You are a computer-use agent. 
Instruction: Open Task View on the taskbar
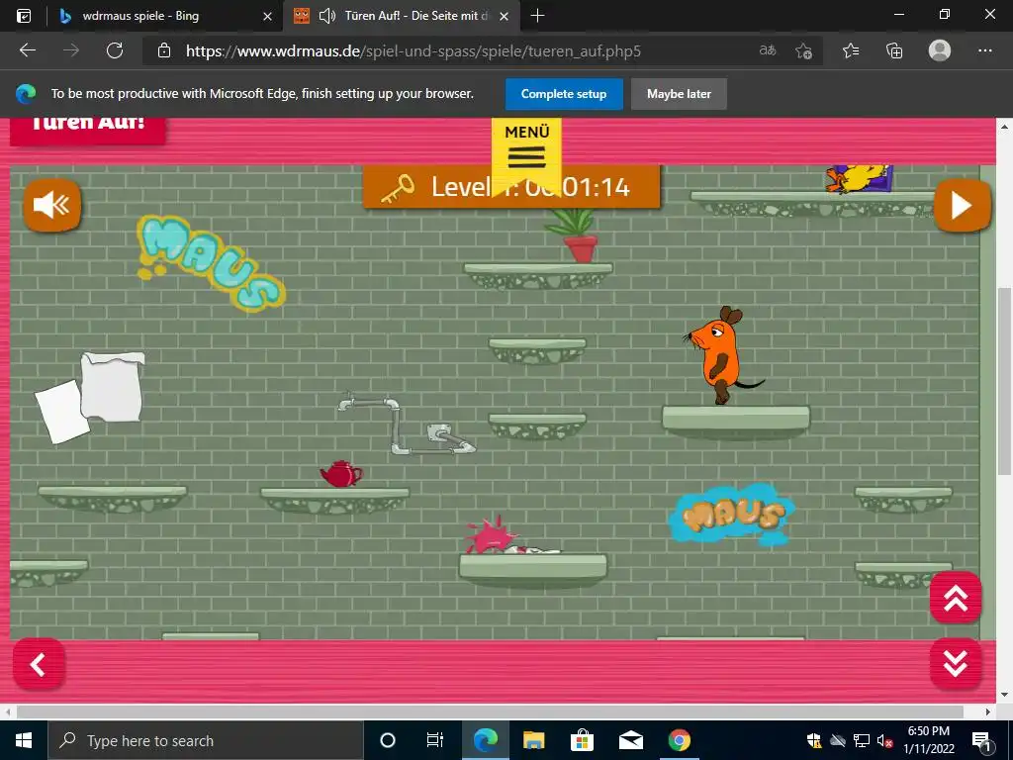coord(435,740)
